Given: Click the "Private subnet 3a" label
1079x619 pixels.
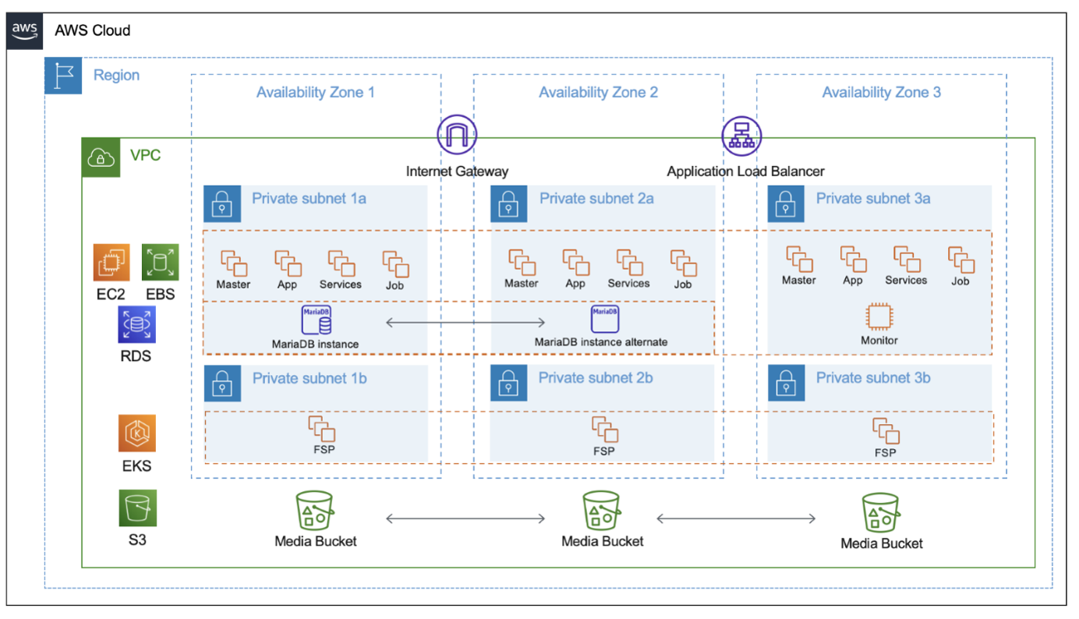Looking at the screenshot, I should pyautogui.click(x=873, y=199).
